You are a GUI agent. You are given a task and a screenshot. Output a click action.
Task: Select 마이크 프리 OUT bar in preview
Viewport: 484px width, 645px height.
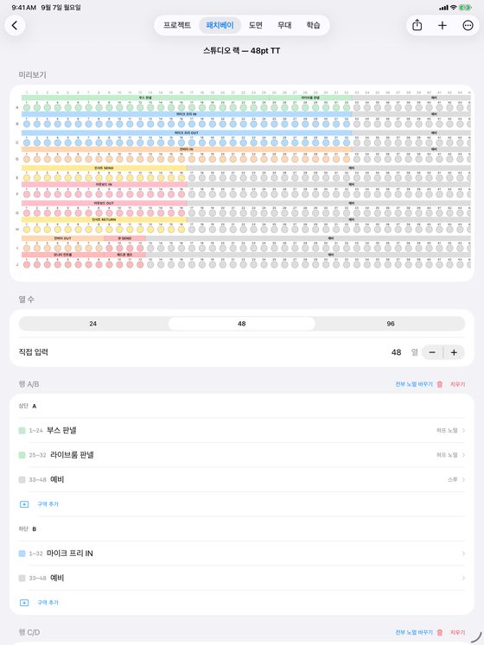[x=187, y=133]
